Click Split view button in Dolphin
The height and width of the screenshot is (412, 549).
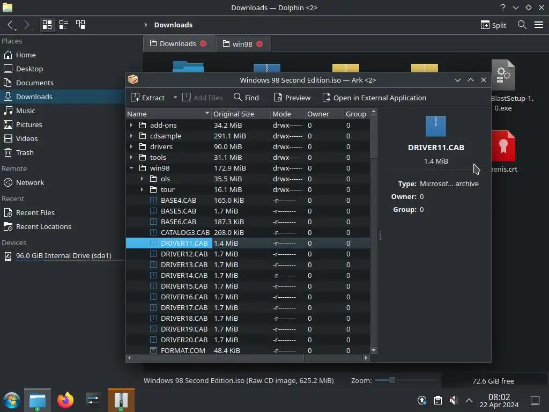tap(493, 25)
